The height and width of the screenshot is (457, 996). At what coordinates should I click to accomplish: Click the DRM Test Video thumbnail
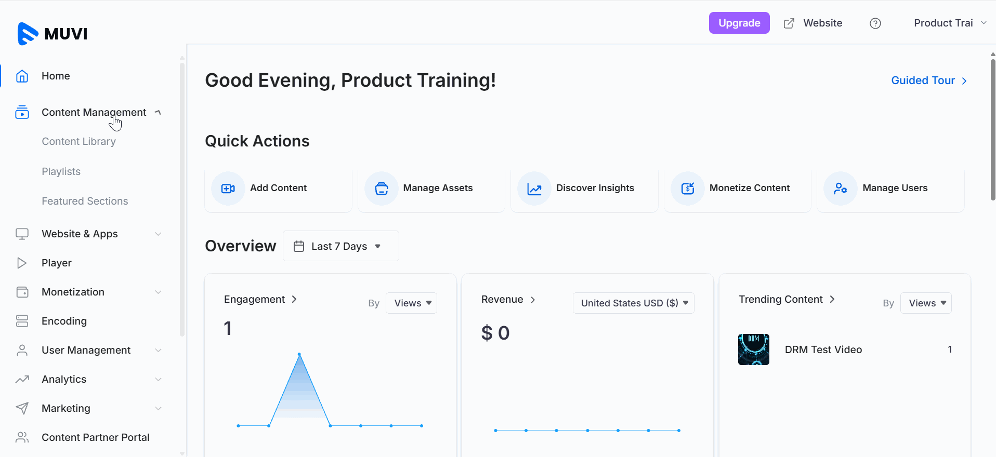click(753, 350)
